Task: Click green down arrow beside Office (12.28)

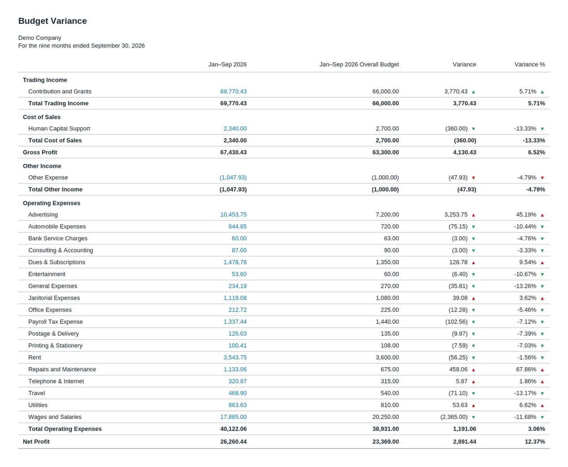Action: coord(474,310)
